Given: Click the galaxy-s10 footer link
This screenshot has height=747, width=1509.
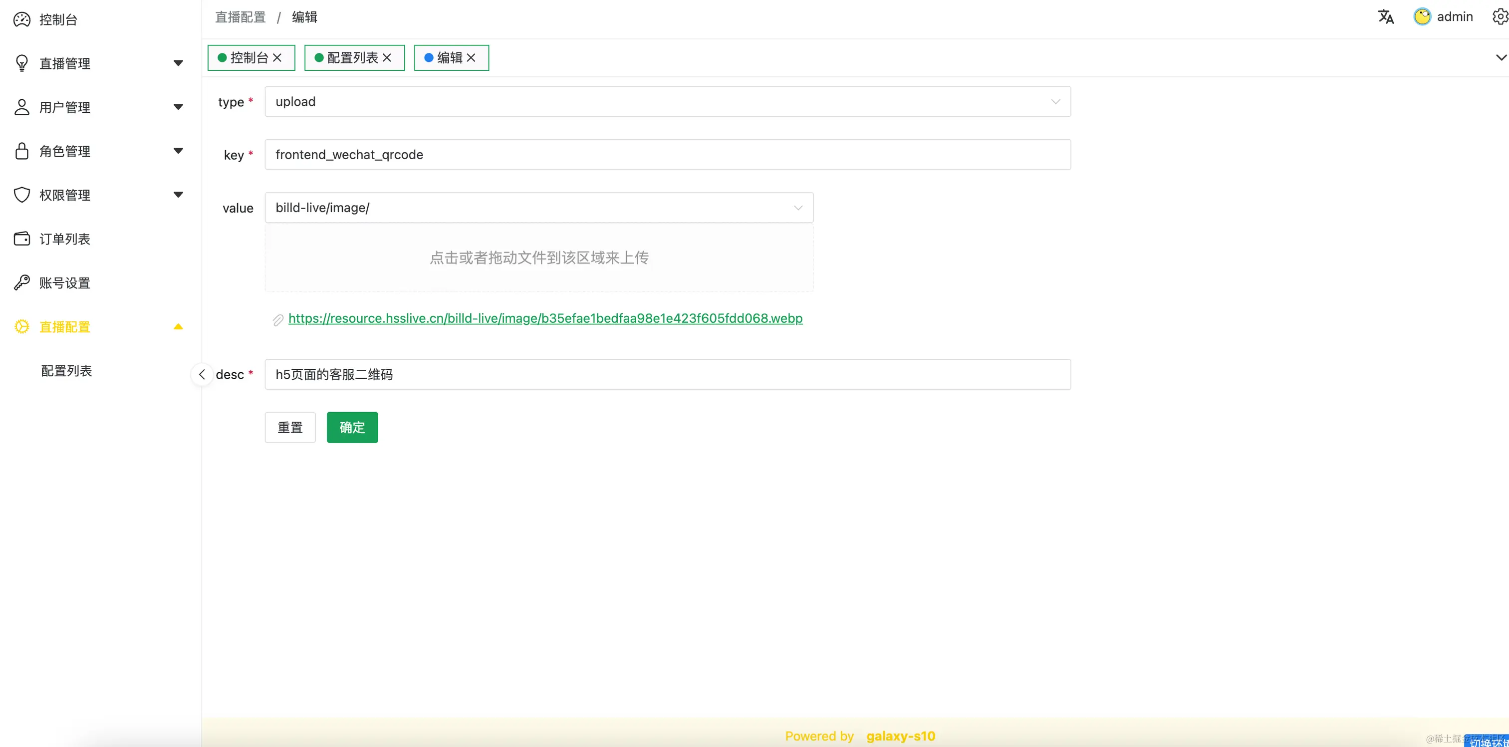Looking at the screenshot, I should pyautogui.click(x=900, y=736).
